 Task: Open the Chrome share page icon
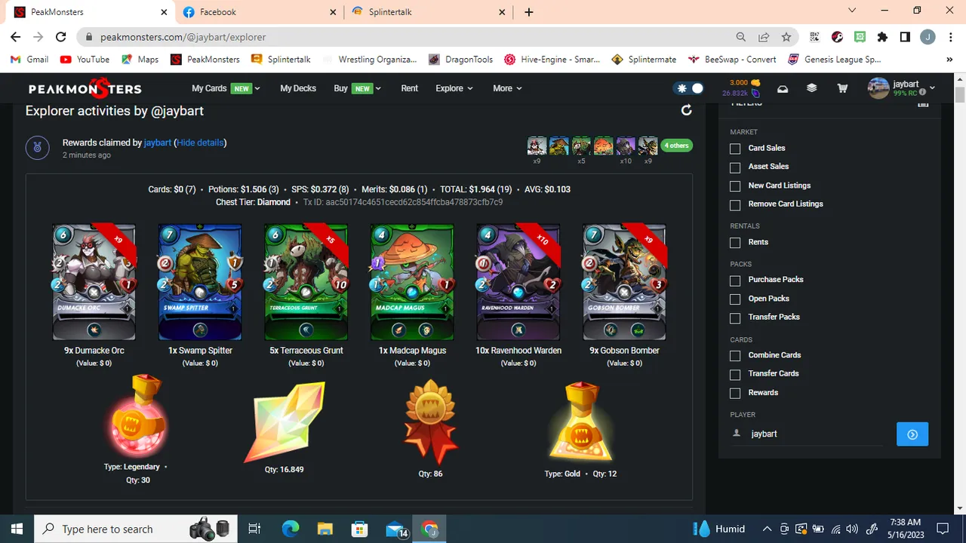pyautogui.click(x=764, y=37)
